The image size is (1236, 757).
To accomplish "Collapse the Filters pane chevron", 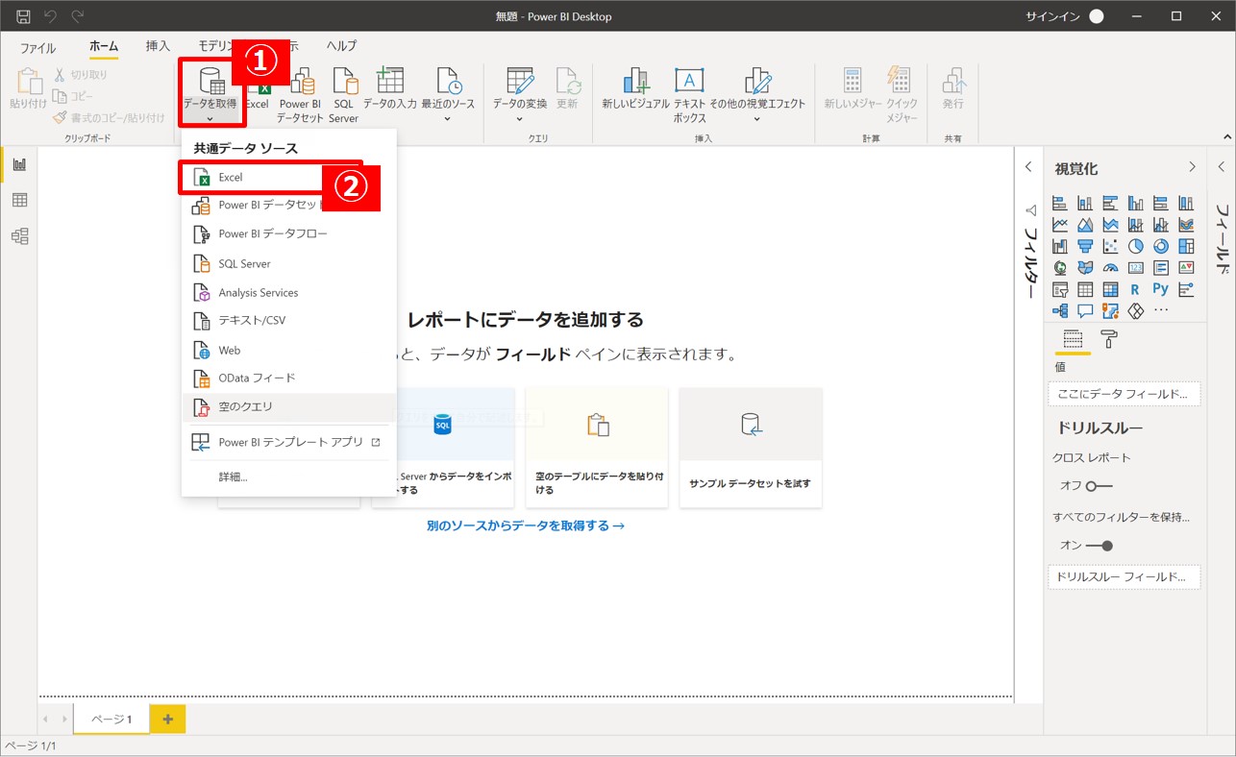I will [x=1028, y=167].
